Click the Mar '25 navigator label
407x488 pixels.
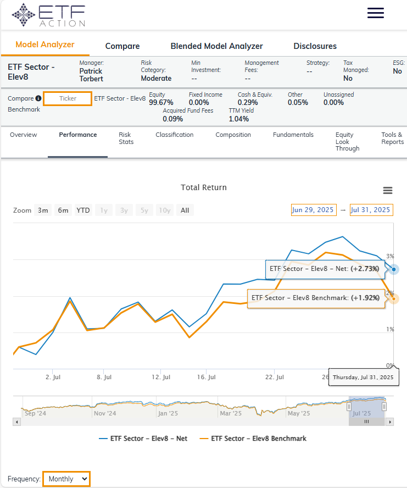coord(231,413)
